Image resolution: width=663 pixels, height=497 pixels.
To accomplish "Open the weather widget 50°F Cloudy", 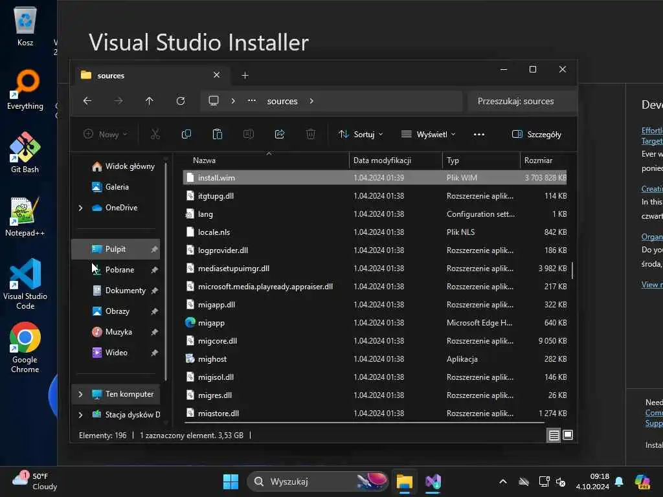I will tap(35, 481).
